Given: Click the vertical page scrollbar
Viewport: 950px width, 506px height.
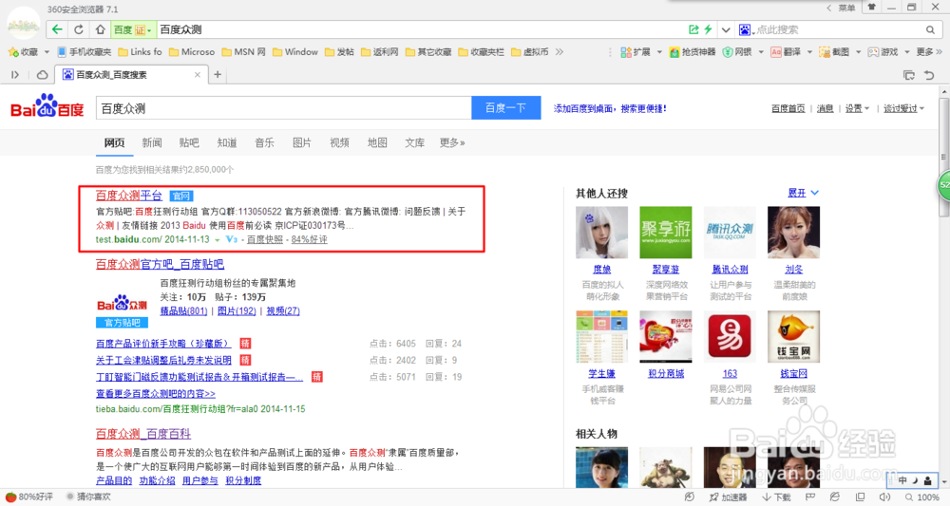Looking at the screenshot, I should (943, 158).
